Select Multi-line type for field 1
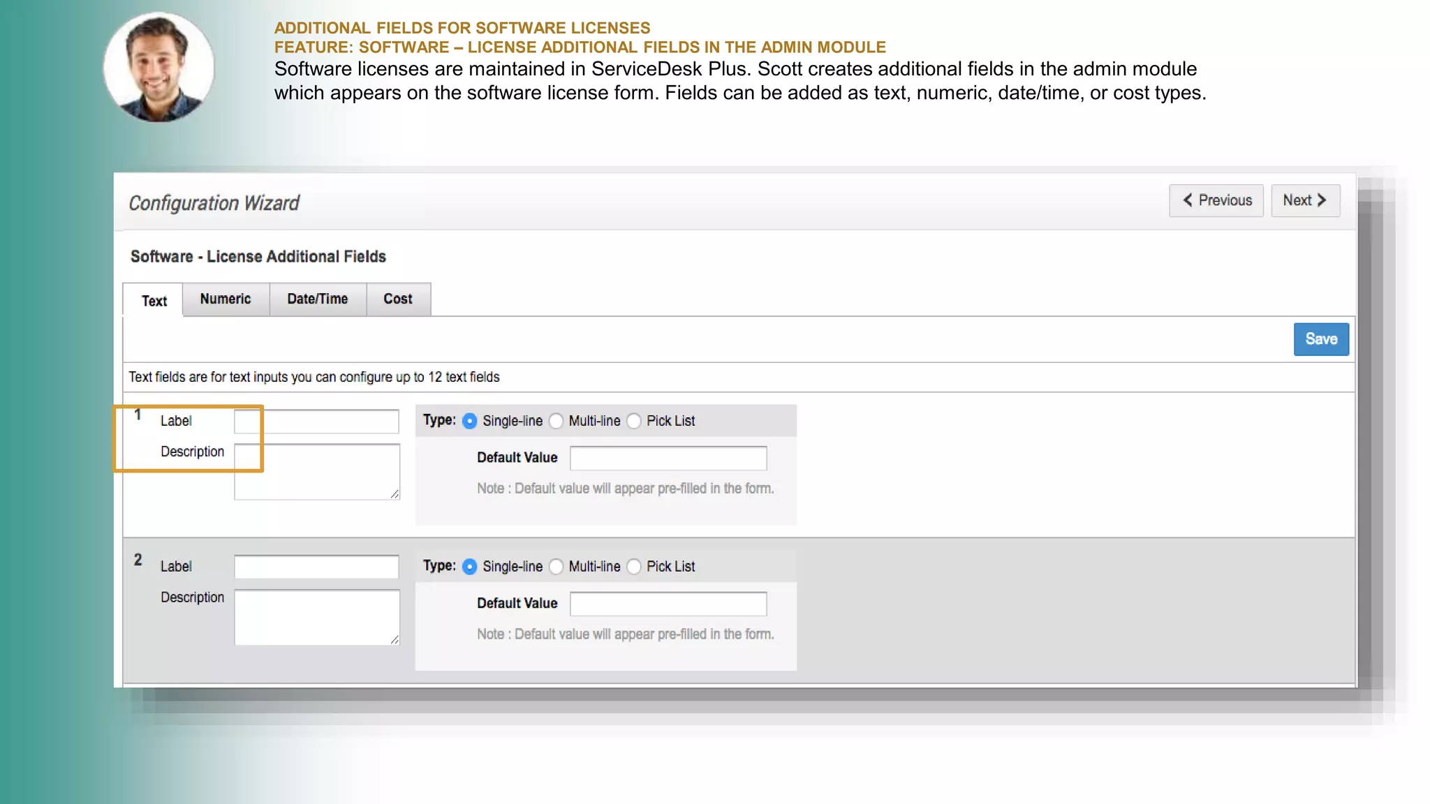The width and height of the screenshot is (1430, 804). [x=556, y=421]
